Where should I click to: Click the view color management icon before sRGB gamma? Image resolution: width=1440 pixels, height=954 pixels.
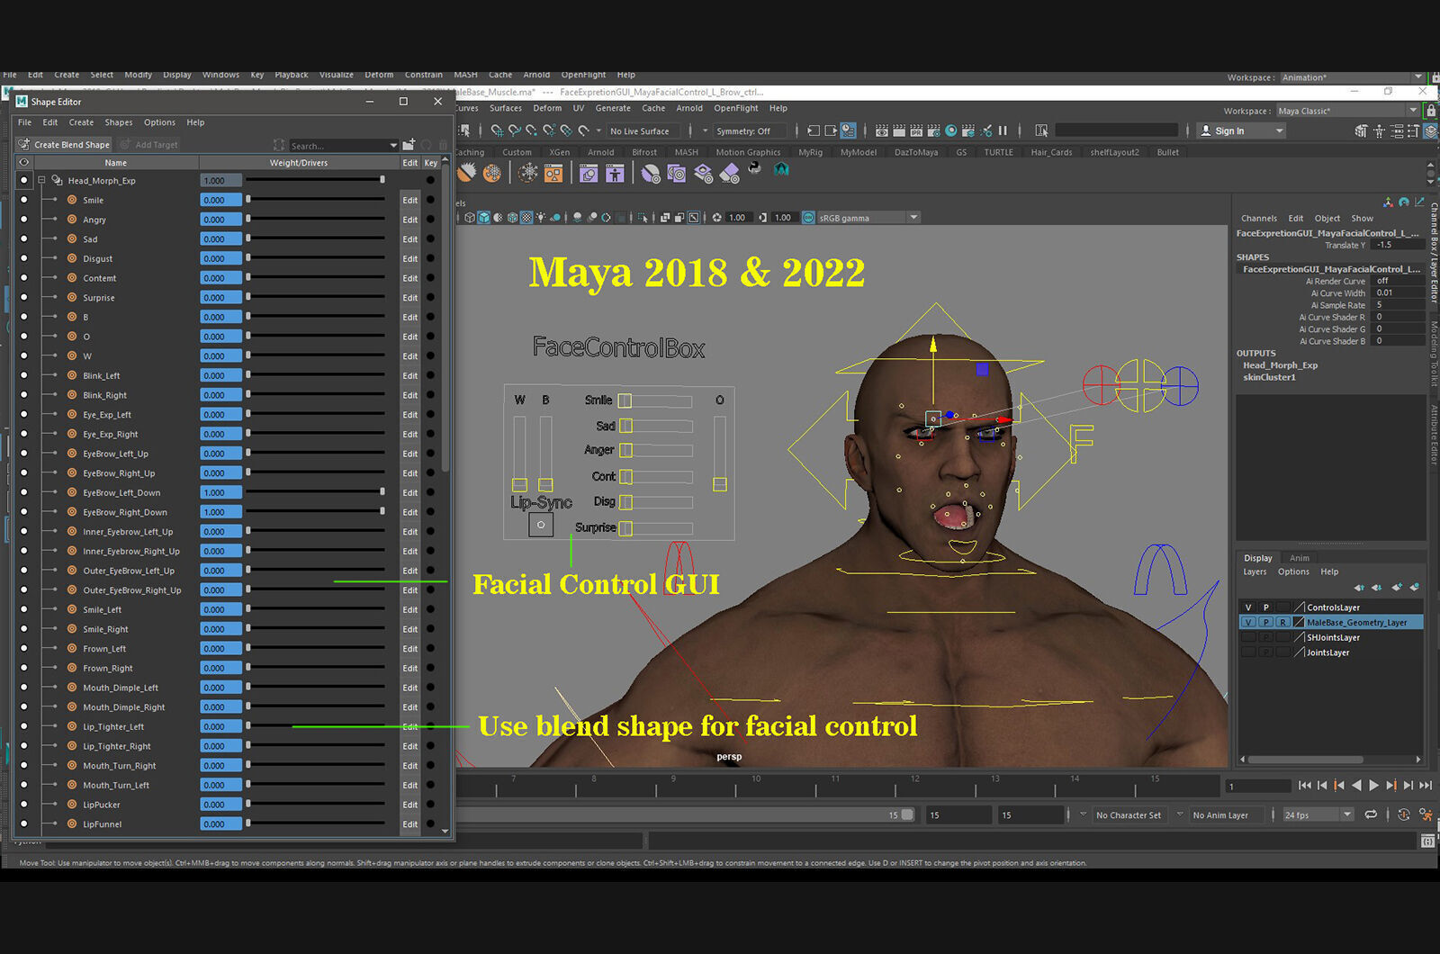tap(808, 218)
